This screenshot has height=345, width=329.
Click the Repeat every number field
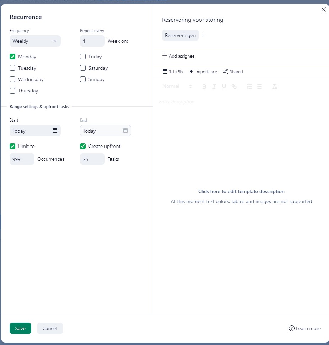point(92,41)
